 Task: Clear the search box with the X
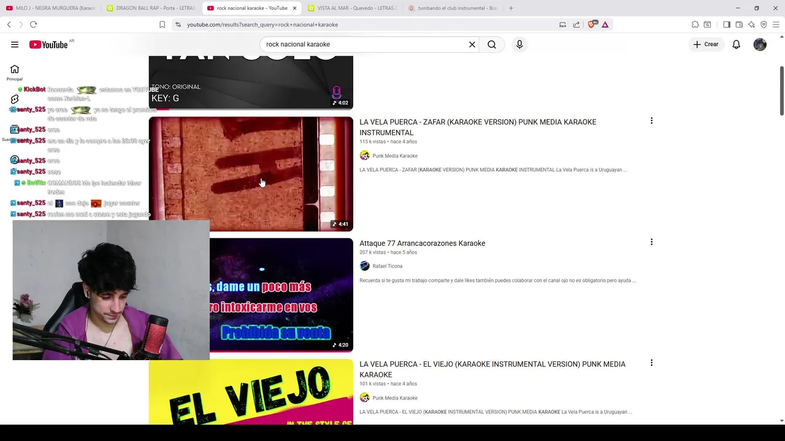(x=472, y=44)
